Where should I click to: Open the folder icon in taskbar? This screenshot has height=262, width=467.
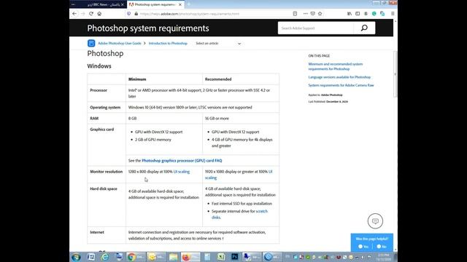point(174,257)
